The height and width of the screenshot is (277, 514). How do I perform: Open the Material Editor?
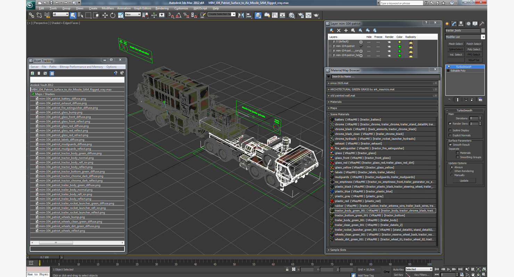tap(292, 15)
